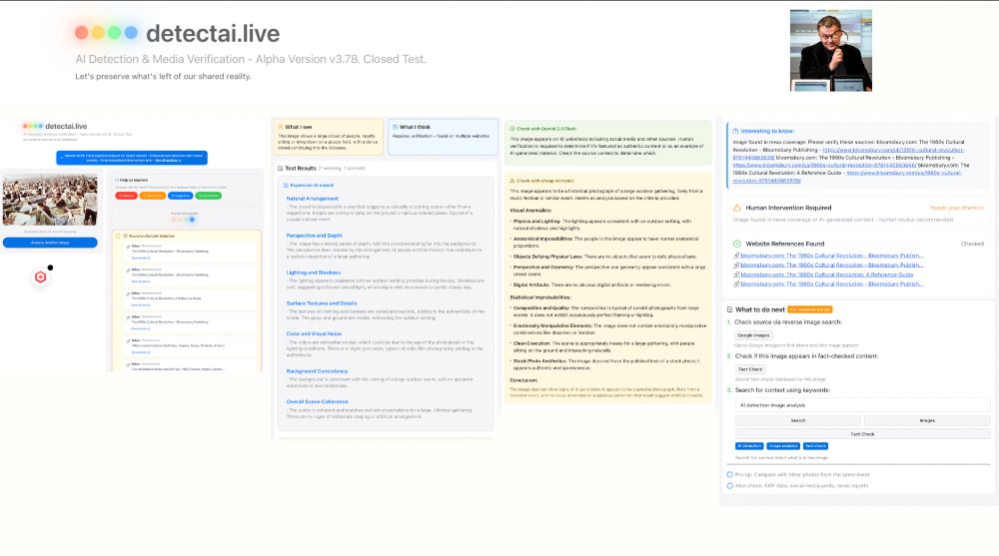The image size is (999, 556).
Task: Open the What I see card
Action: click(328, 137)
